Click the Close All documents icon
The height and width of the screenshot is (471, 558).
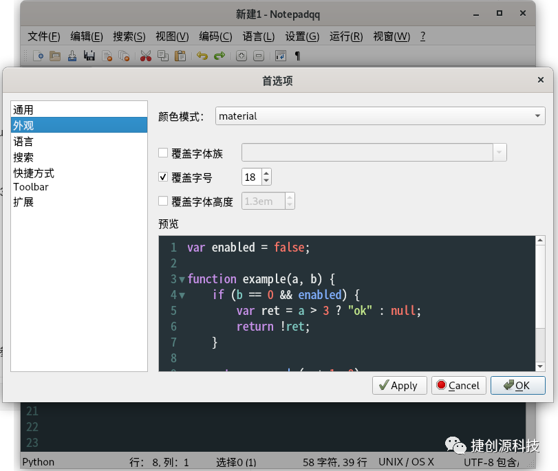(x=124, y=56)
